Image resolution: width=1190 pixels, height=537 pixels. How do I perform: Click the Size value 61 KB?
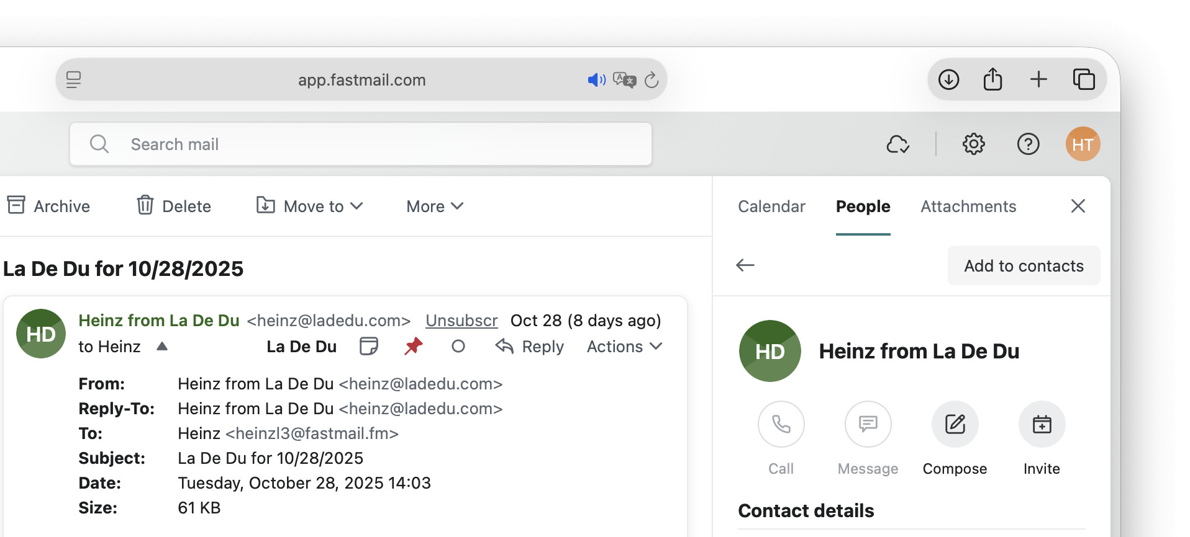coord(199,507)
